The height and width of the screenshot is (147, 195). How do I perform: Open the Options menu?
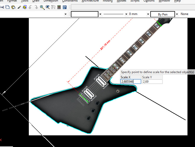[149, 1]
